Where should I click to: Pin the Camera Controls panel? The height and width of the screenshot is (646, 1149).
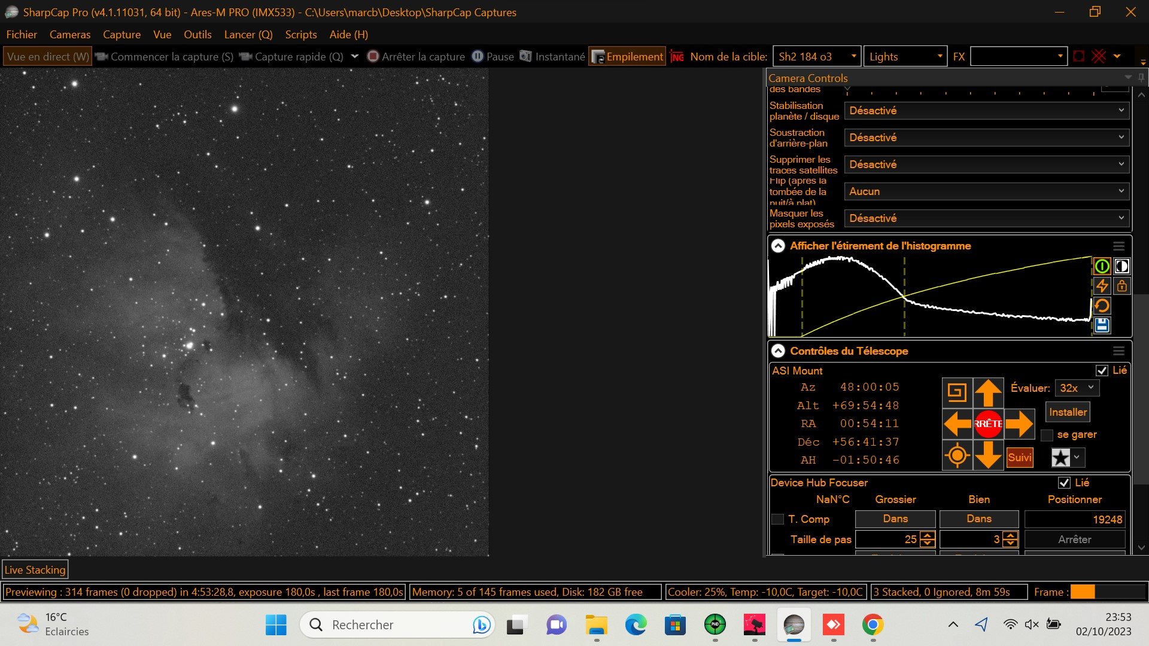(1141, 78)
